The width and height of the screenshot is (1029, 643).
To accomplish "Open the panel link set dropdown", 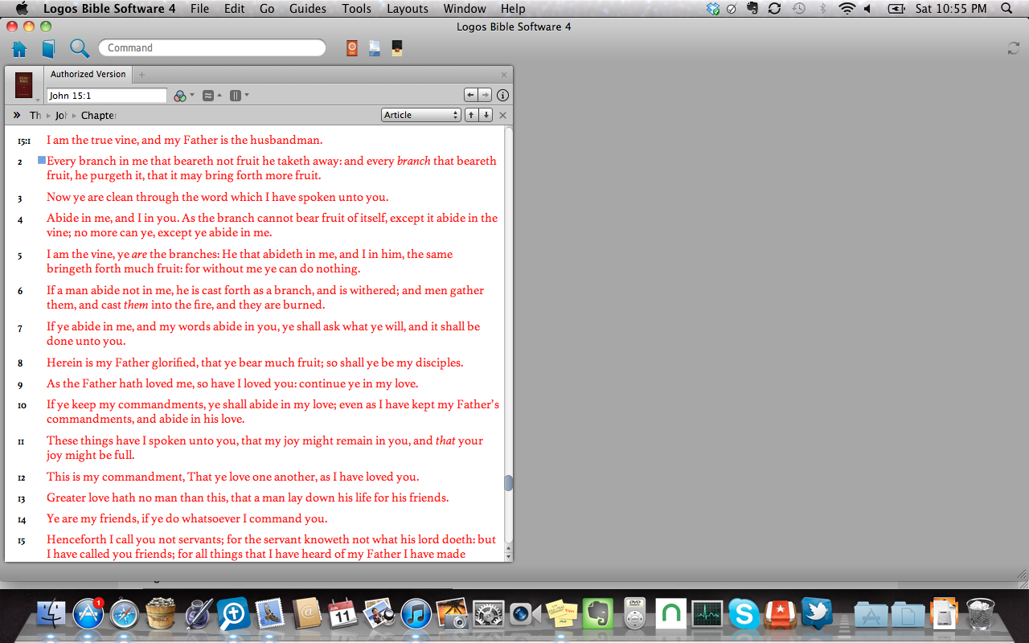I will point(240,96).
